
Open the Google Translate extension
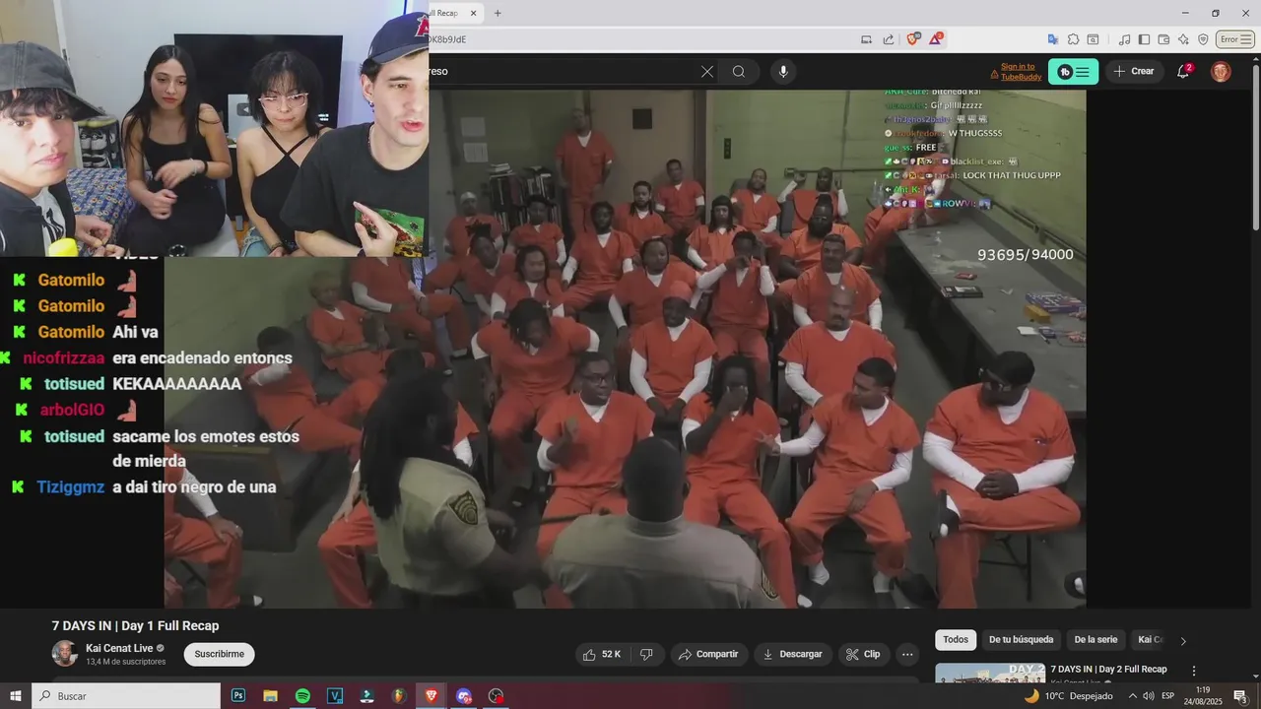click(x=1053, y=39)
